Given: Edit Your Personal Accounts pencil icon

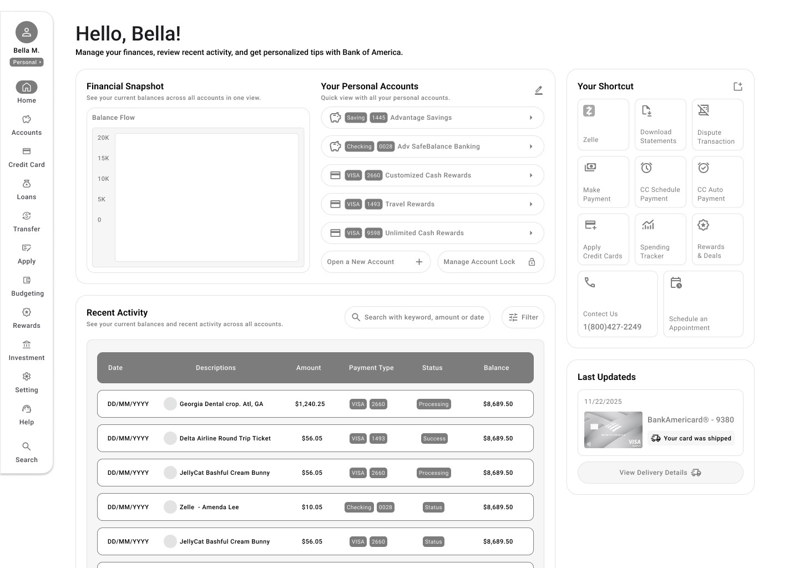Looking at the screenshot, I should [x=538, y=90].
